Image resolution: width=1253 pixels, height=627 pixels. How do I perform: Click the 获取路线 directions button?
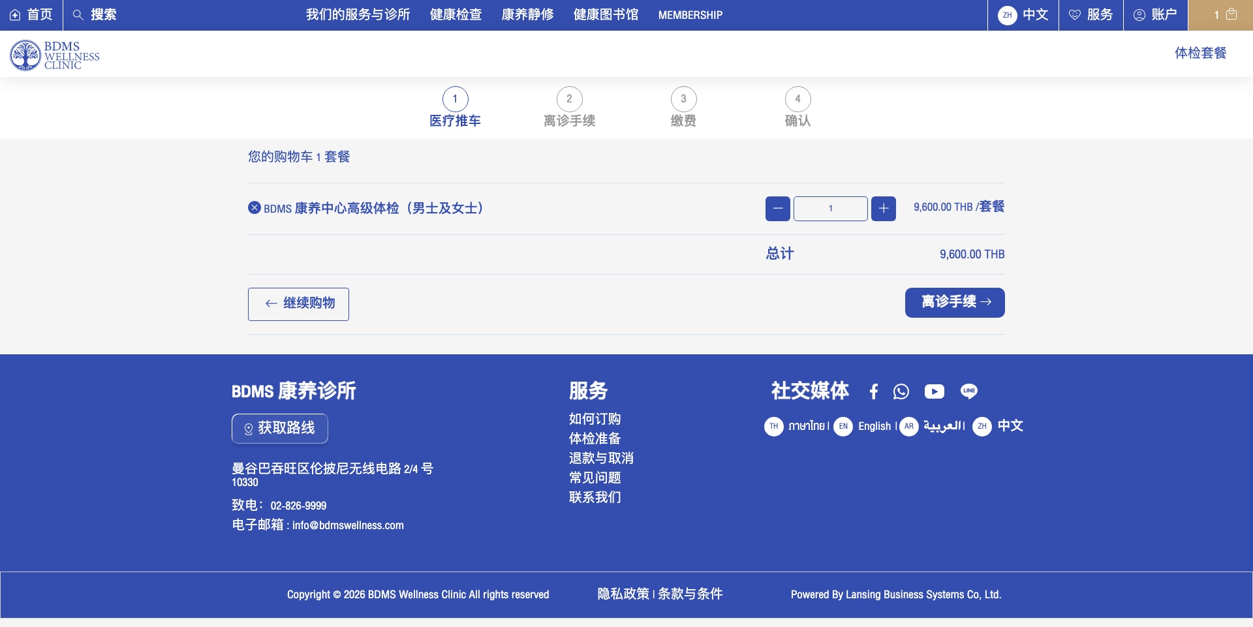280,429
